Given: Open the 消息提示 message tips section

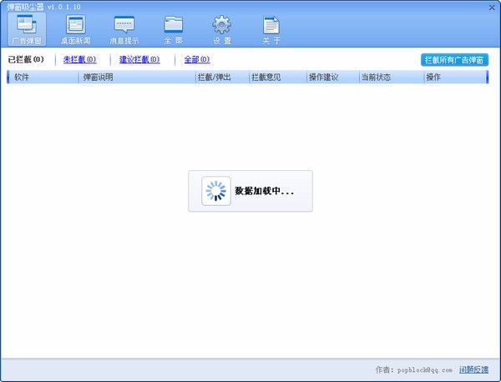Looking at the screenshot, I should click(124, 29).
